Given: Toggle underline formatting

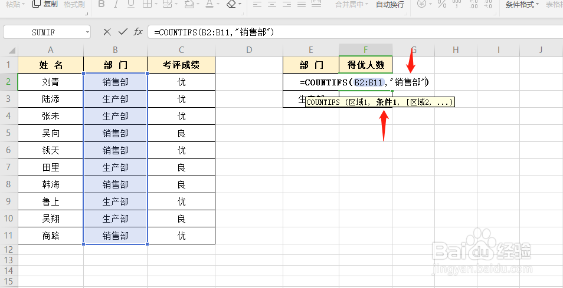Looking at the screenshot, I should 130,4.
